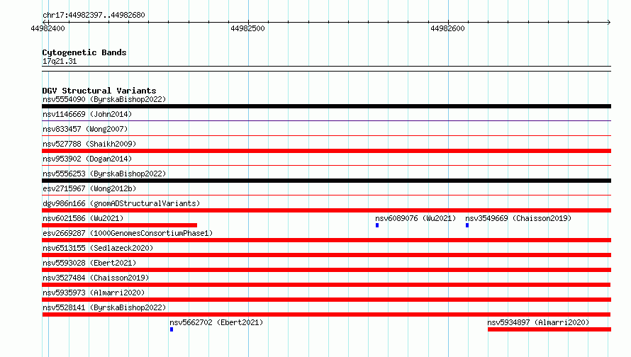
Task: Select the red bar under nsv5593028
Action: point(326,270)
